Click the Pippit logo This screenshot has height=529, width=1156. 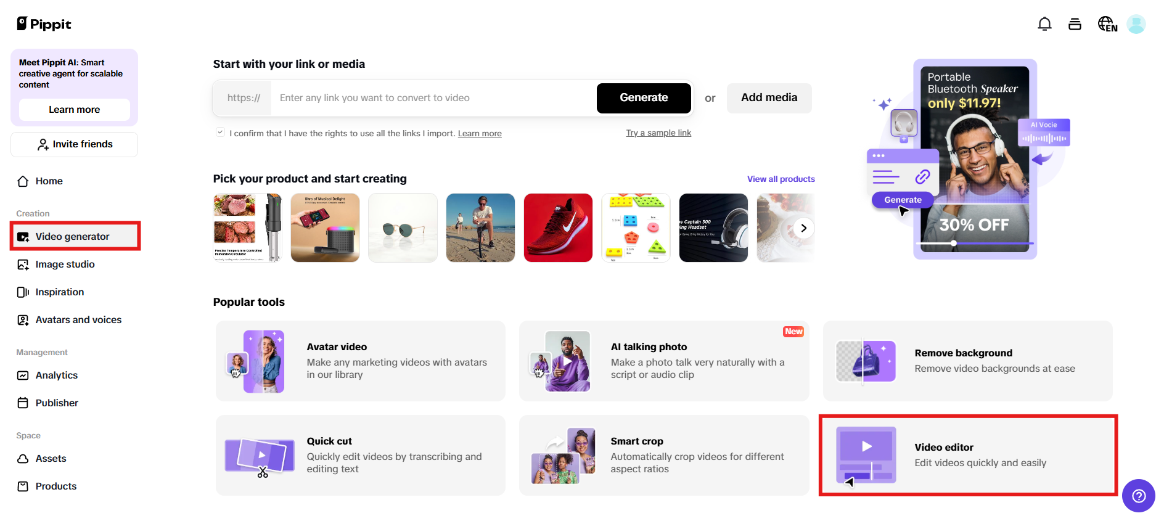(x=44, y=24)
